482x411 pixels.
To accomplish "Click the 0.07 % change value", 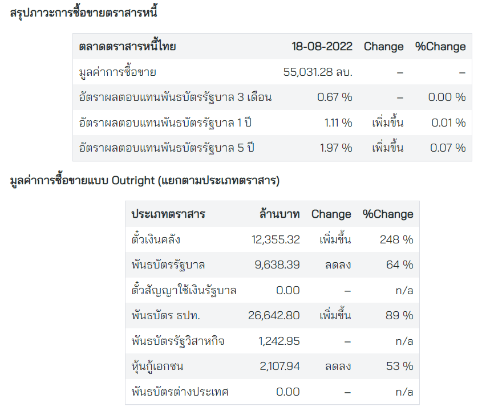I will [447, 148].
